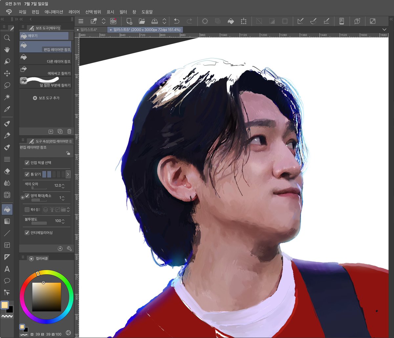Select the Operation object tool
This screenshot has height=338, width=394.
click(x=7, y=61)
